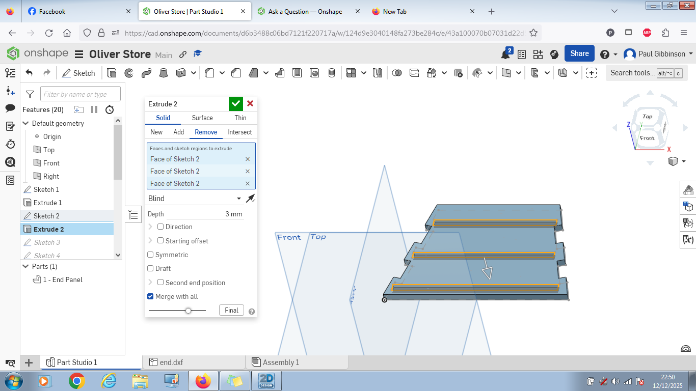Image resolution: width=696 pixels, height=391 pixels.
Task: Select the Plane tool
Action: (x=506, y=73)
